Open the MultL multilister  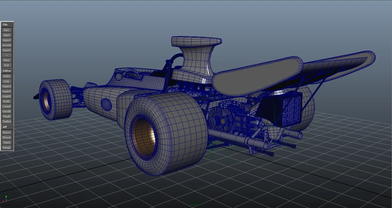(x=7, y=101)
